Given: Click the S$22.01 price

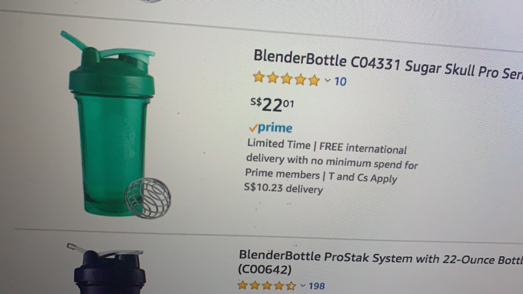Looking at the screenshot, I should click(x=272, y=105).
